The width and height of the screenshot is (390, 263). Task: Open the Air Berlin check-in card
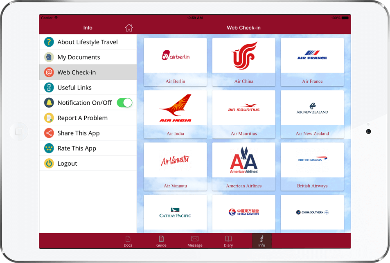175,62
